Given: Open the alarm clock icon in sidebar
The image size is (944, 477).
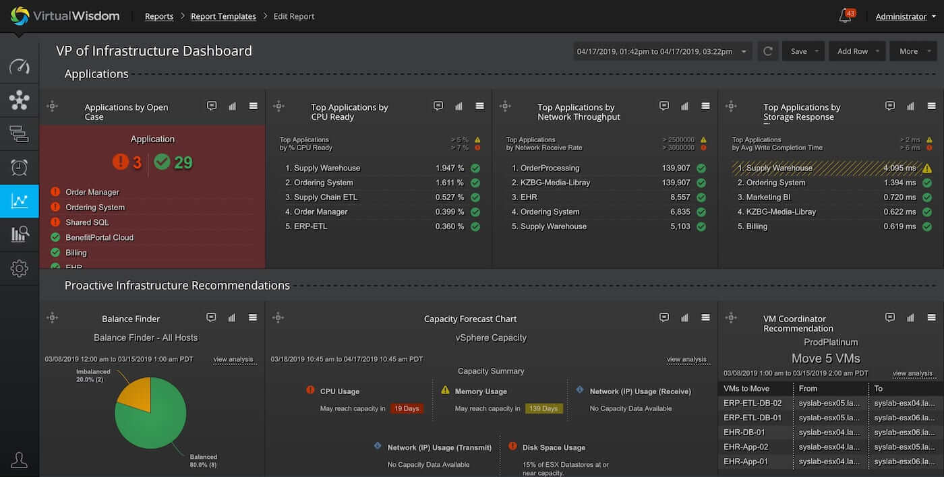Looking at the screenshot, I should (x=20, y=167).
